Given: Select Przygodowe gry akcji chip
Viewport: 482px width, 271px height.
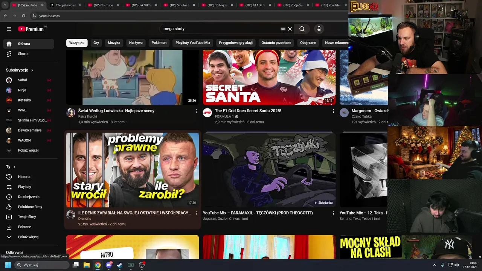Looking at the screenshot, I should point(236,43).
